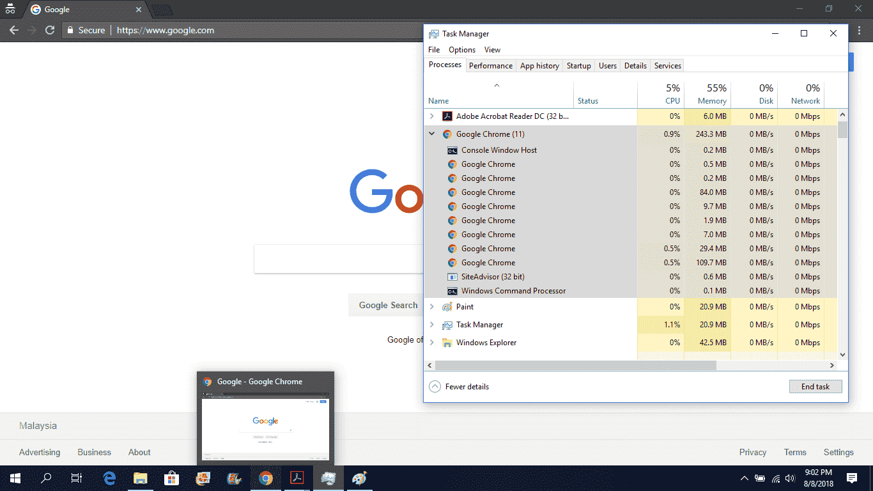Click the Adobe Acrobat Reader process icon
The image size is (873, 491).
pos(447,116)
